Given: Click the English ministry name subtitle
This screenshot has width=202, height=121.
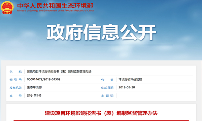Looking at the screenshot, I should point(55,11).
